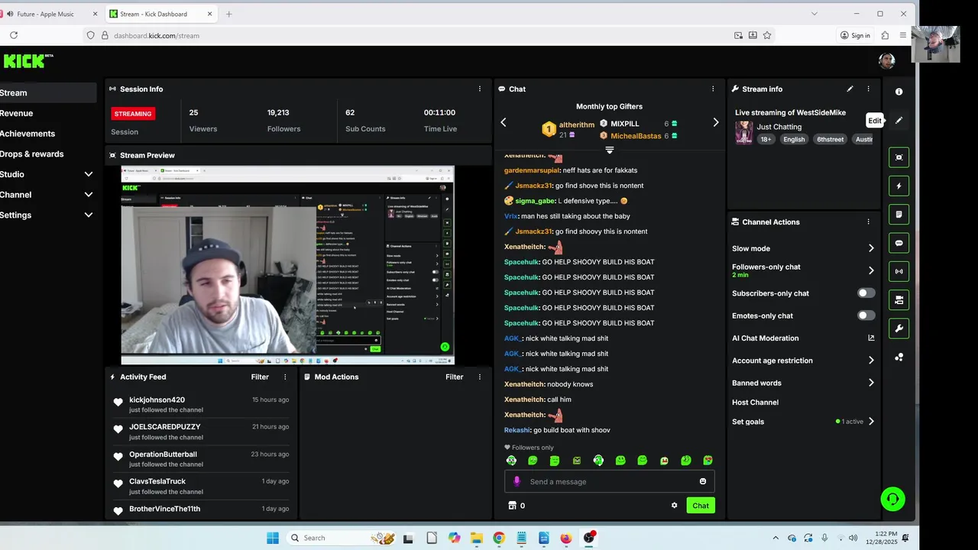Image resolution: width=978 pixels, height=550 pixels.
Task: Click the English stream tag
Action: pyautogui.click(x=794, y=139)
